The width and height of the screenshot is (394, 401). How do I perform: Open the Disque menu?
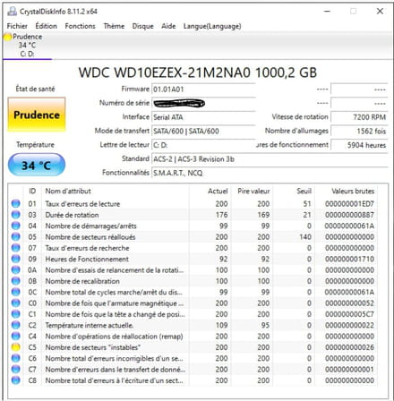tap(142, 26)
